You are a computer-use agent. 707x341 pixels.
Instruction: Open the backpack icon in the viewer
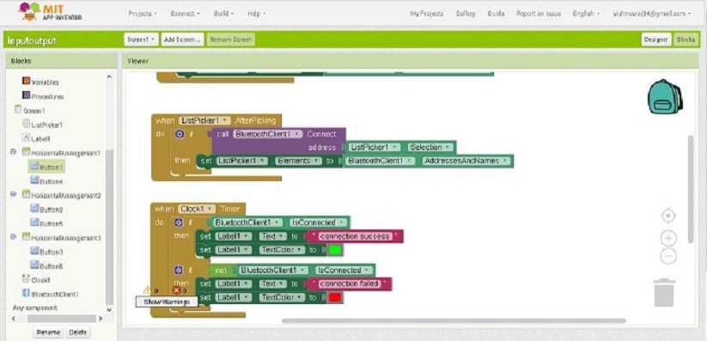coord(665,96)
